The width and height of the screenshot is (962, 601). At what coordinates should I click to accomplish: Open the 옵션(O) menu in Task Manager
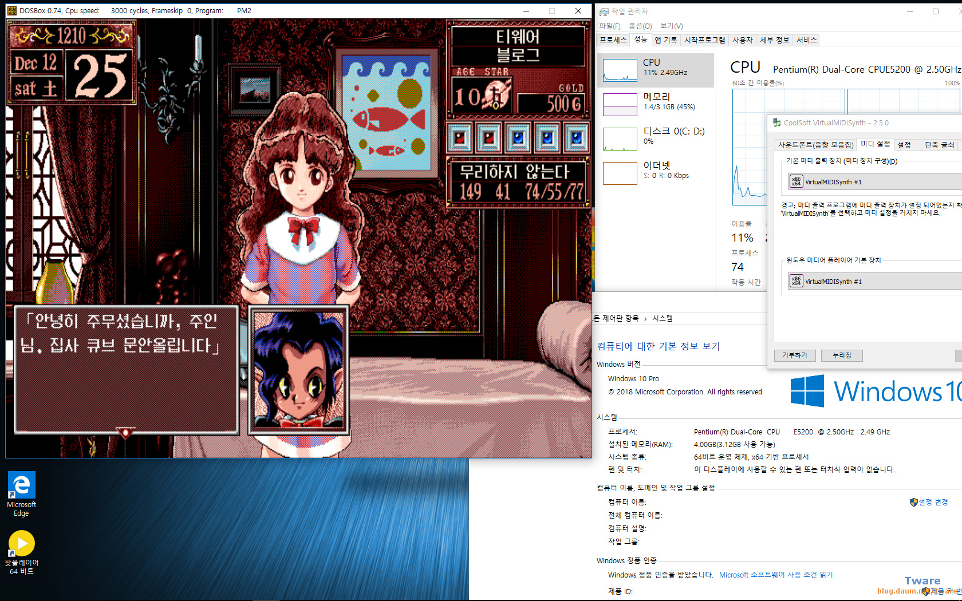click(x=640, y=26)
